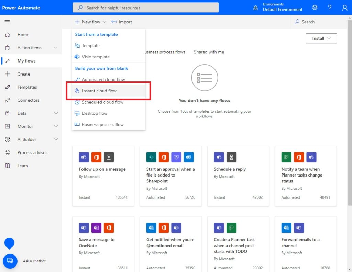
Task: Select Template menu option
Action: (109, 46)
